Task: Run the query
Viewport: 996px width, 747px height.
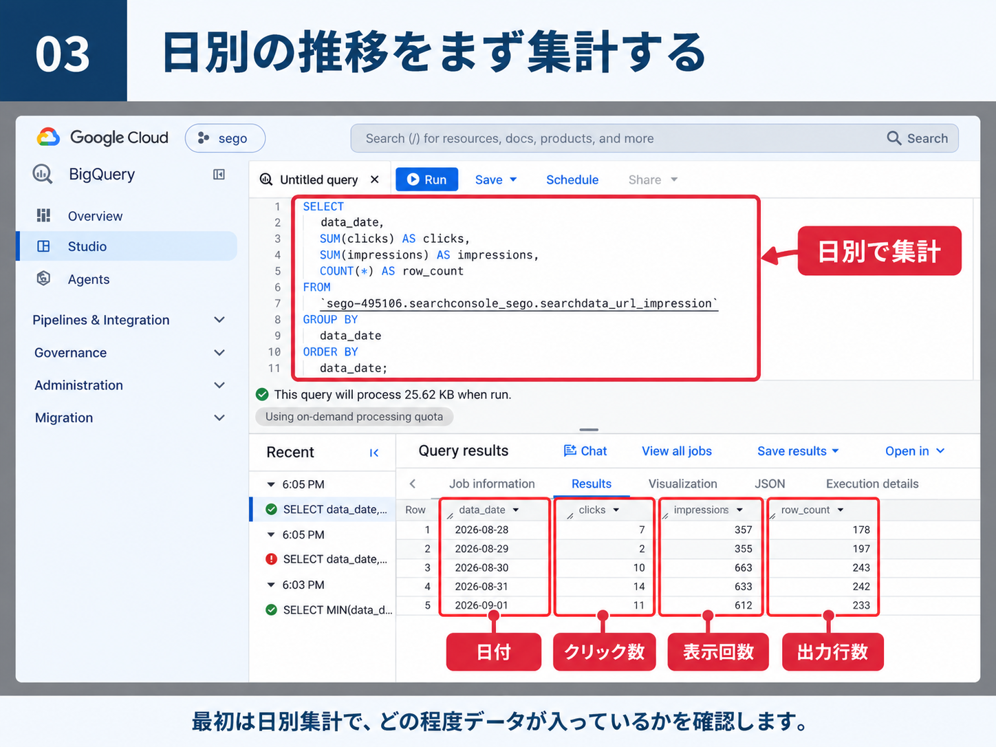Action: click(426, 180)
